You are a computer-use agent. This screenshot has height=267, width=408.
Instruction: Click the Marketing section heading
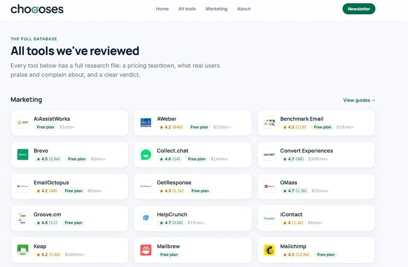coord(26,100)
